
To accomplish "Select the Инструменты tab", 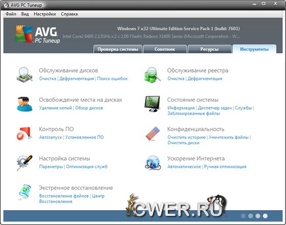I will point(254,49).
